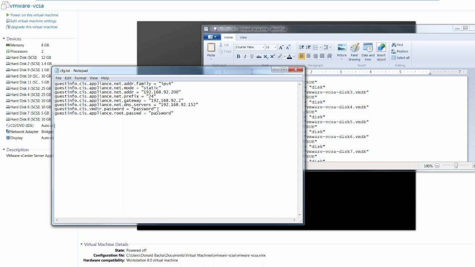This screenshot has width=475, height=267.
Task: Open Notepad Edit menu
Action: tap(68, 78)
